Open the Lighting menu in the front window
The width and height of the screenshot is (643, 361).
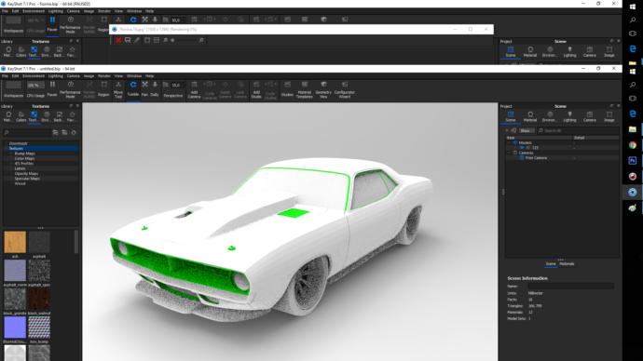pos(56,76)
